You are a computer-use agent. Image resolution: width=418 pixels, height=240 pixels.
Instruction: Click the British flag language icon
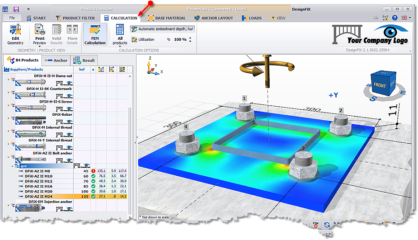(x=404, y=18)
